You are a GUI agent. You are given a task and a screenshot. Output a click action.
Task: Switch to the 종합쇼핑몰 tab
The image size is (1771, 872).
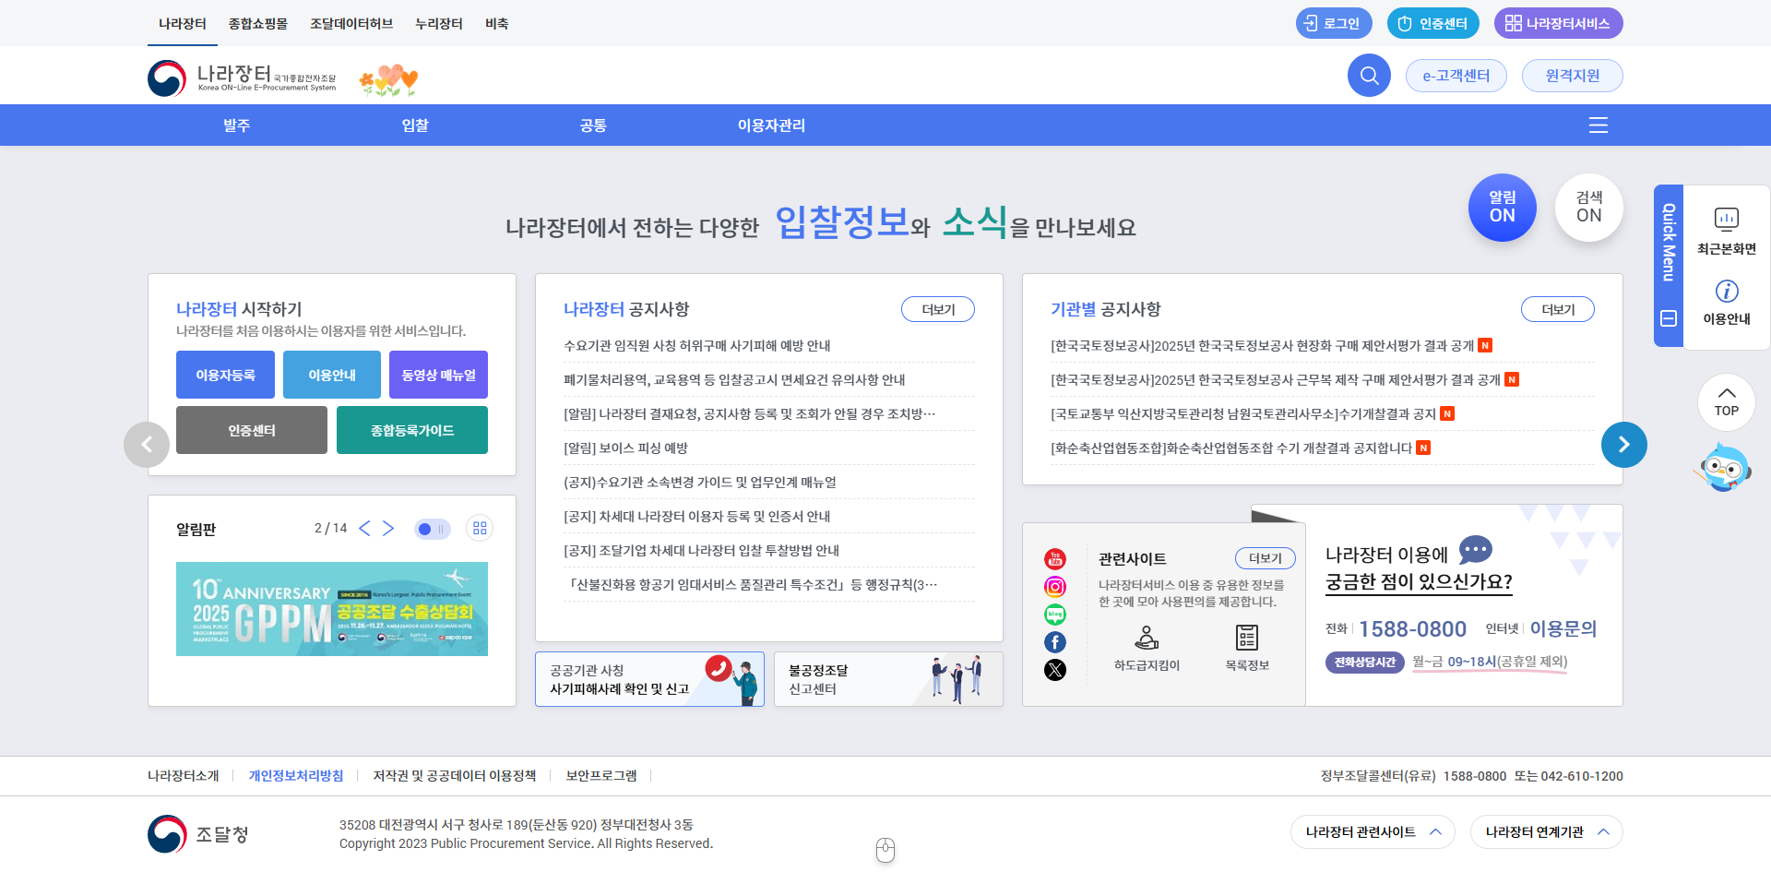click(256, 24)
